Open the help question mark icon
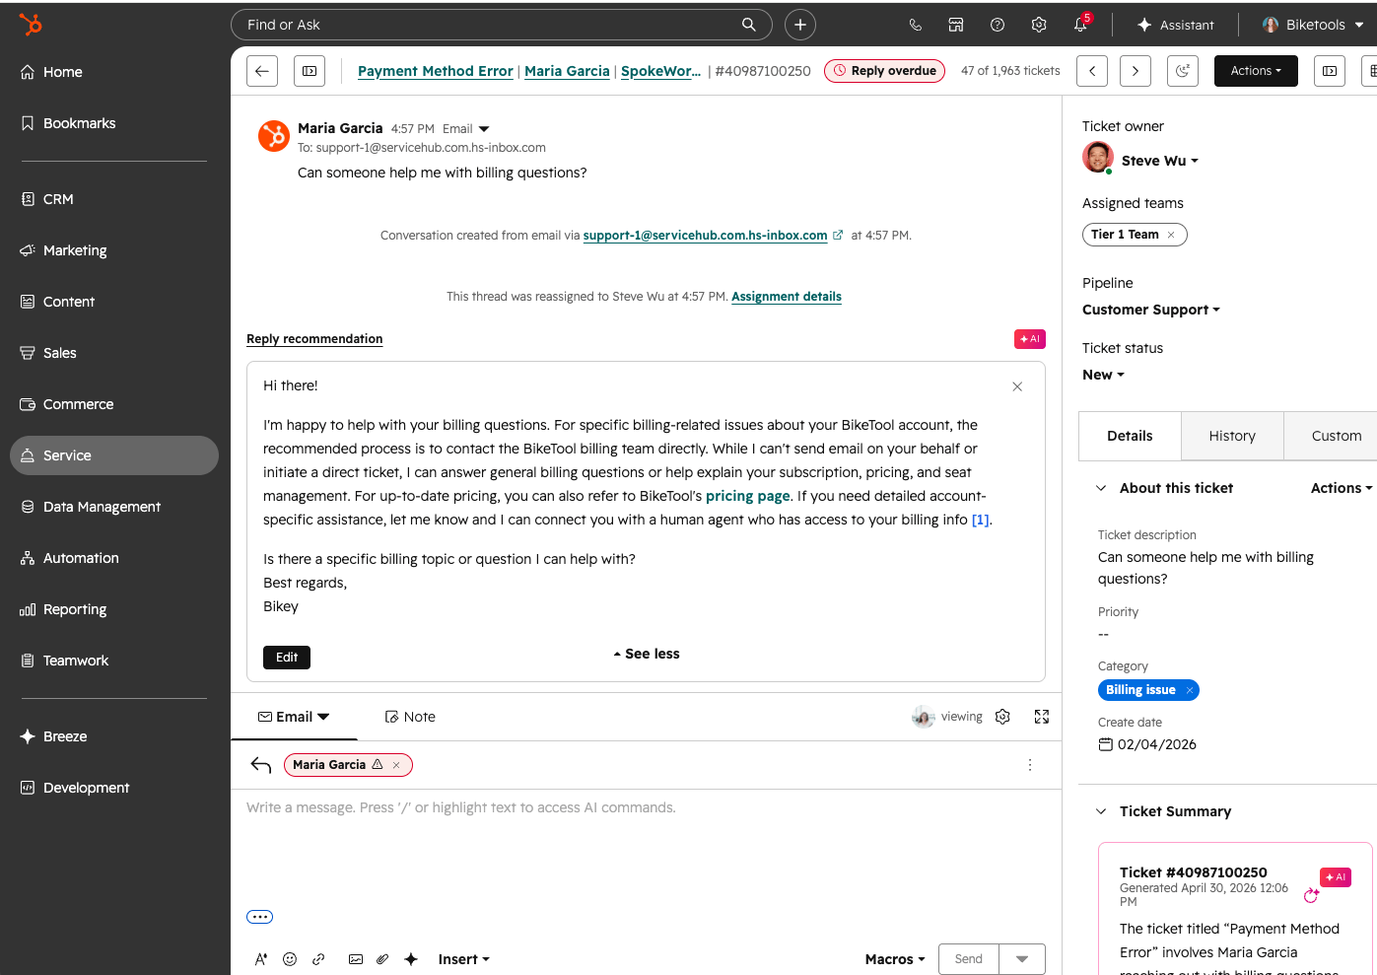The image size is (1377, 975). tap(998, 25)
